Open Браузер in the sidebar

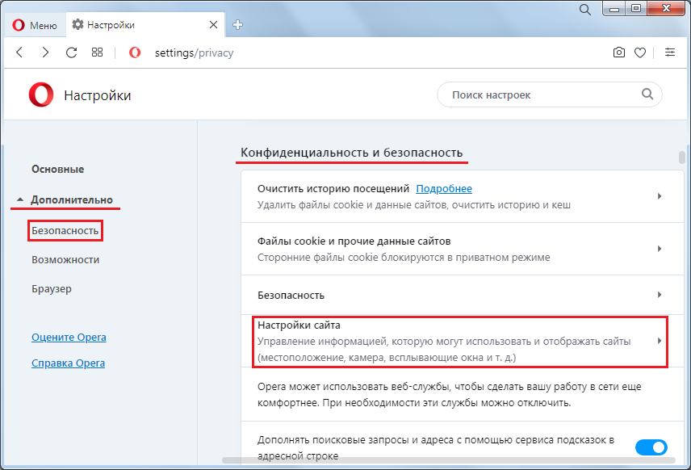[52, 289]
